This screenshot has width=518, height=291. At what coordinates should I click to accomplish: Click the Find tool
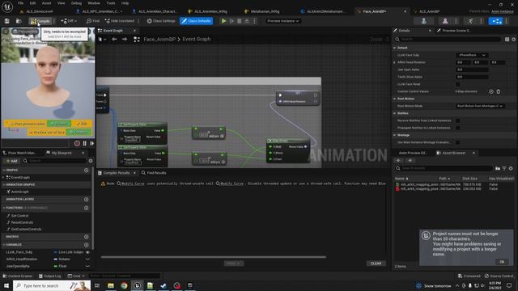tap(93, 21)
